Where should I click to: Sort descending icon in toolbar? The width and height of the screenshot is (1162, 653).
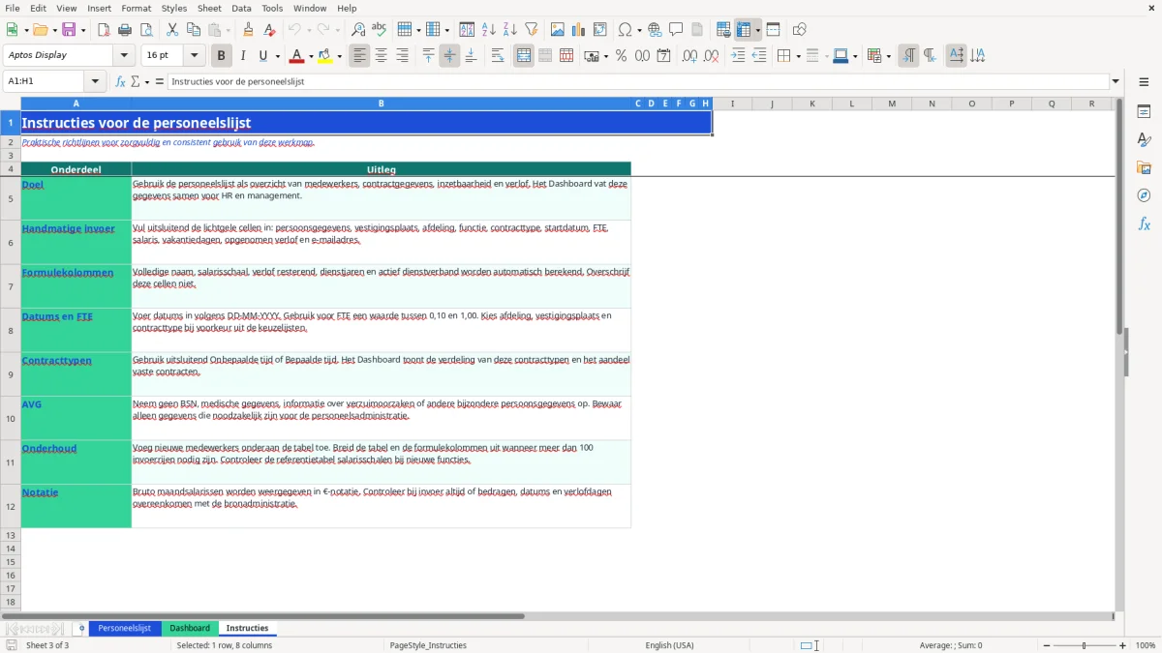tap(510, 30)
